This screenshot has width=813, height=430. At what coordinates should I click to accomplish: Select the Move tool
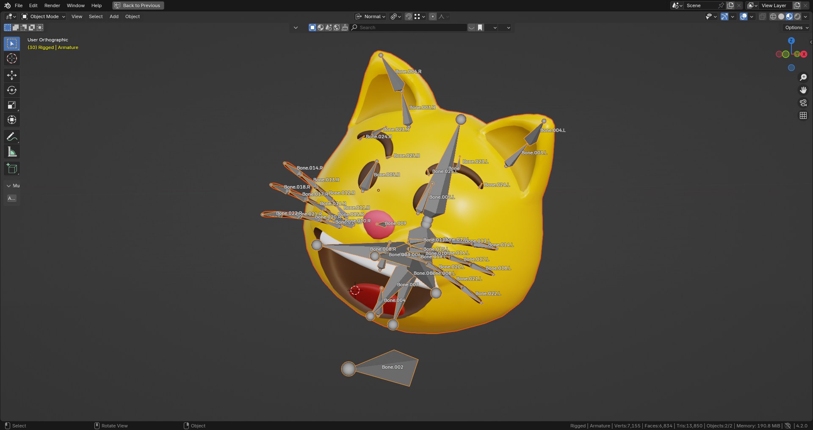coord(12,75)
